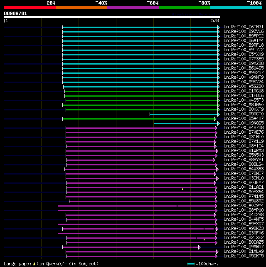Click the BB909781 query name
Image resolution: width=266 pixels, height=267 pixels.
click(15, 13)
